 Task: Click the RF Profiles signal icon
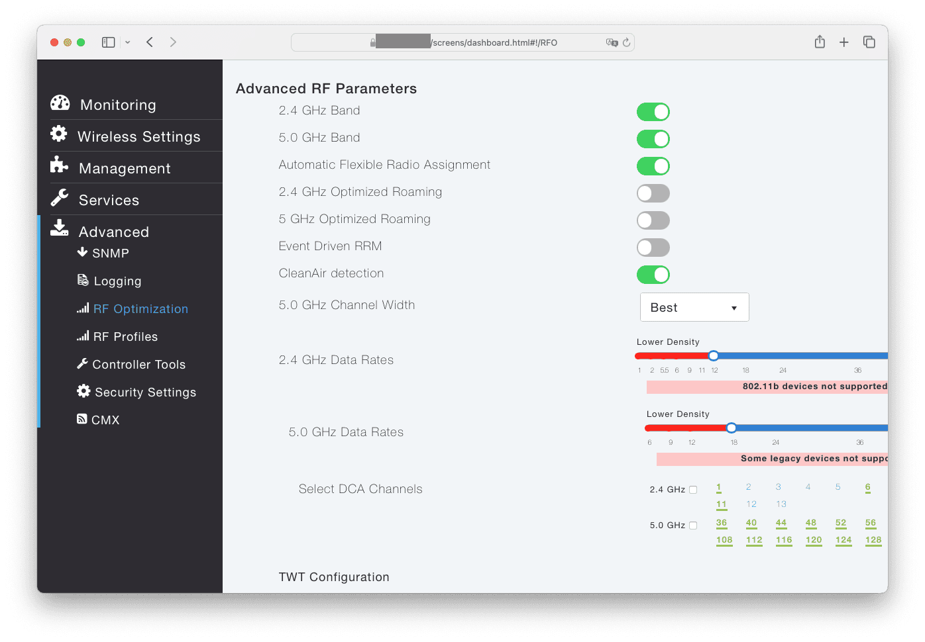pyautogui.click(x=83, y=336)
